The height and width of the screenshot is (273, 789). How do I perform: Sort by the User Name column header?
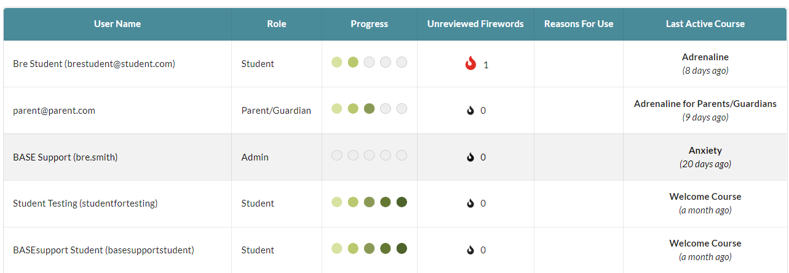pyautogui.click(x=117, y=24)
